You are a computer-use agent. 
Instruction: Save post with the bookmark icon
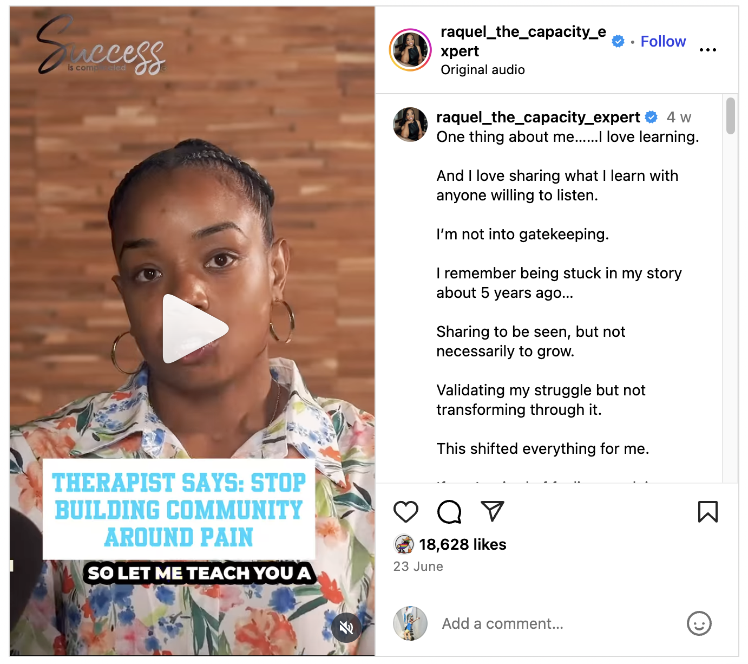tap(708, 512)
